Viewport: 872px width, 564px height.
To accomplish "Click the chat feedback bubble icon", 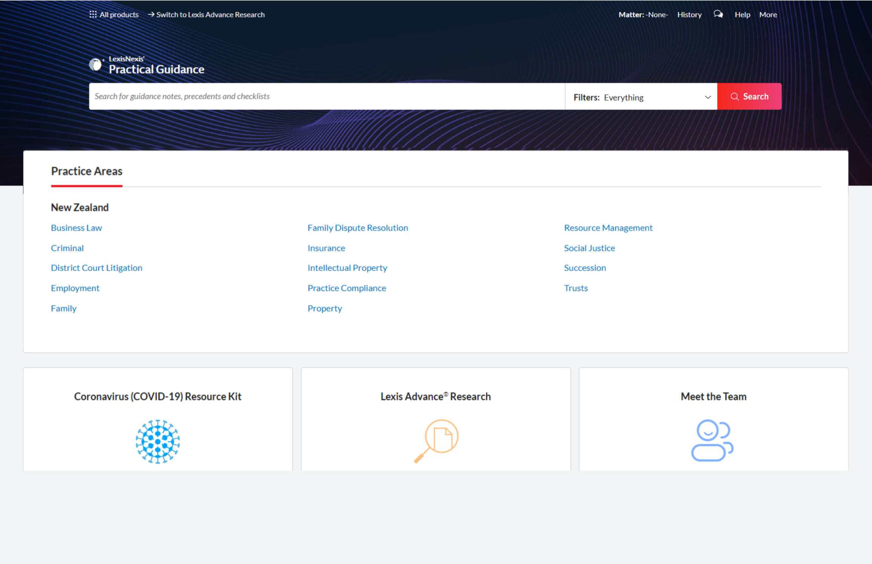I will pos(718,14).
